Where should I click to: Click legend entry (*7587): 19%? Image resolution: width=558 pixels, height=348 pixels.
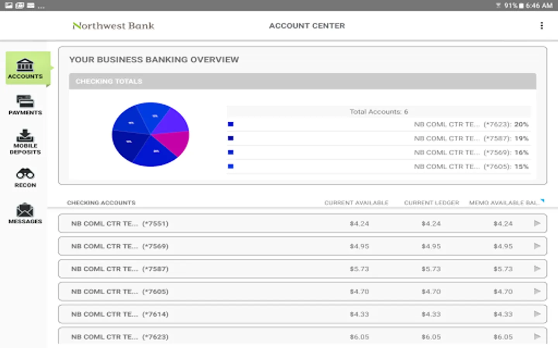471,138
